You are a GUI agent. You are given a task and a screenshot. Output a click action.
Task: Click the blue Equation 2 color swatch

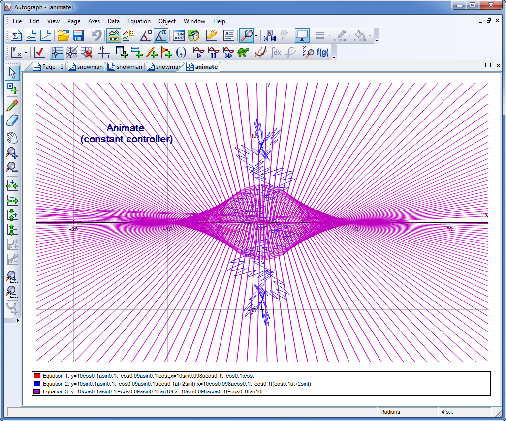tap(37, 384)
